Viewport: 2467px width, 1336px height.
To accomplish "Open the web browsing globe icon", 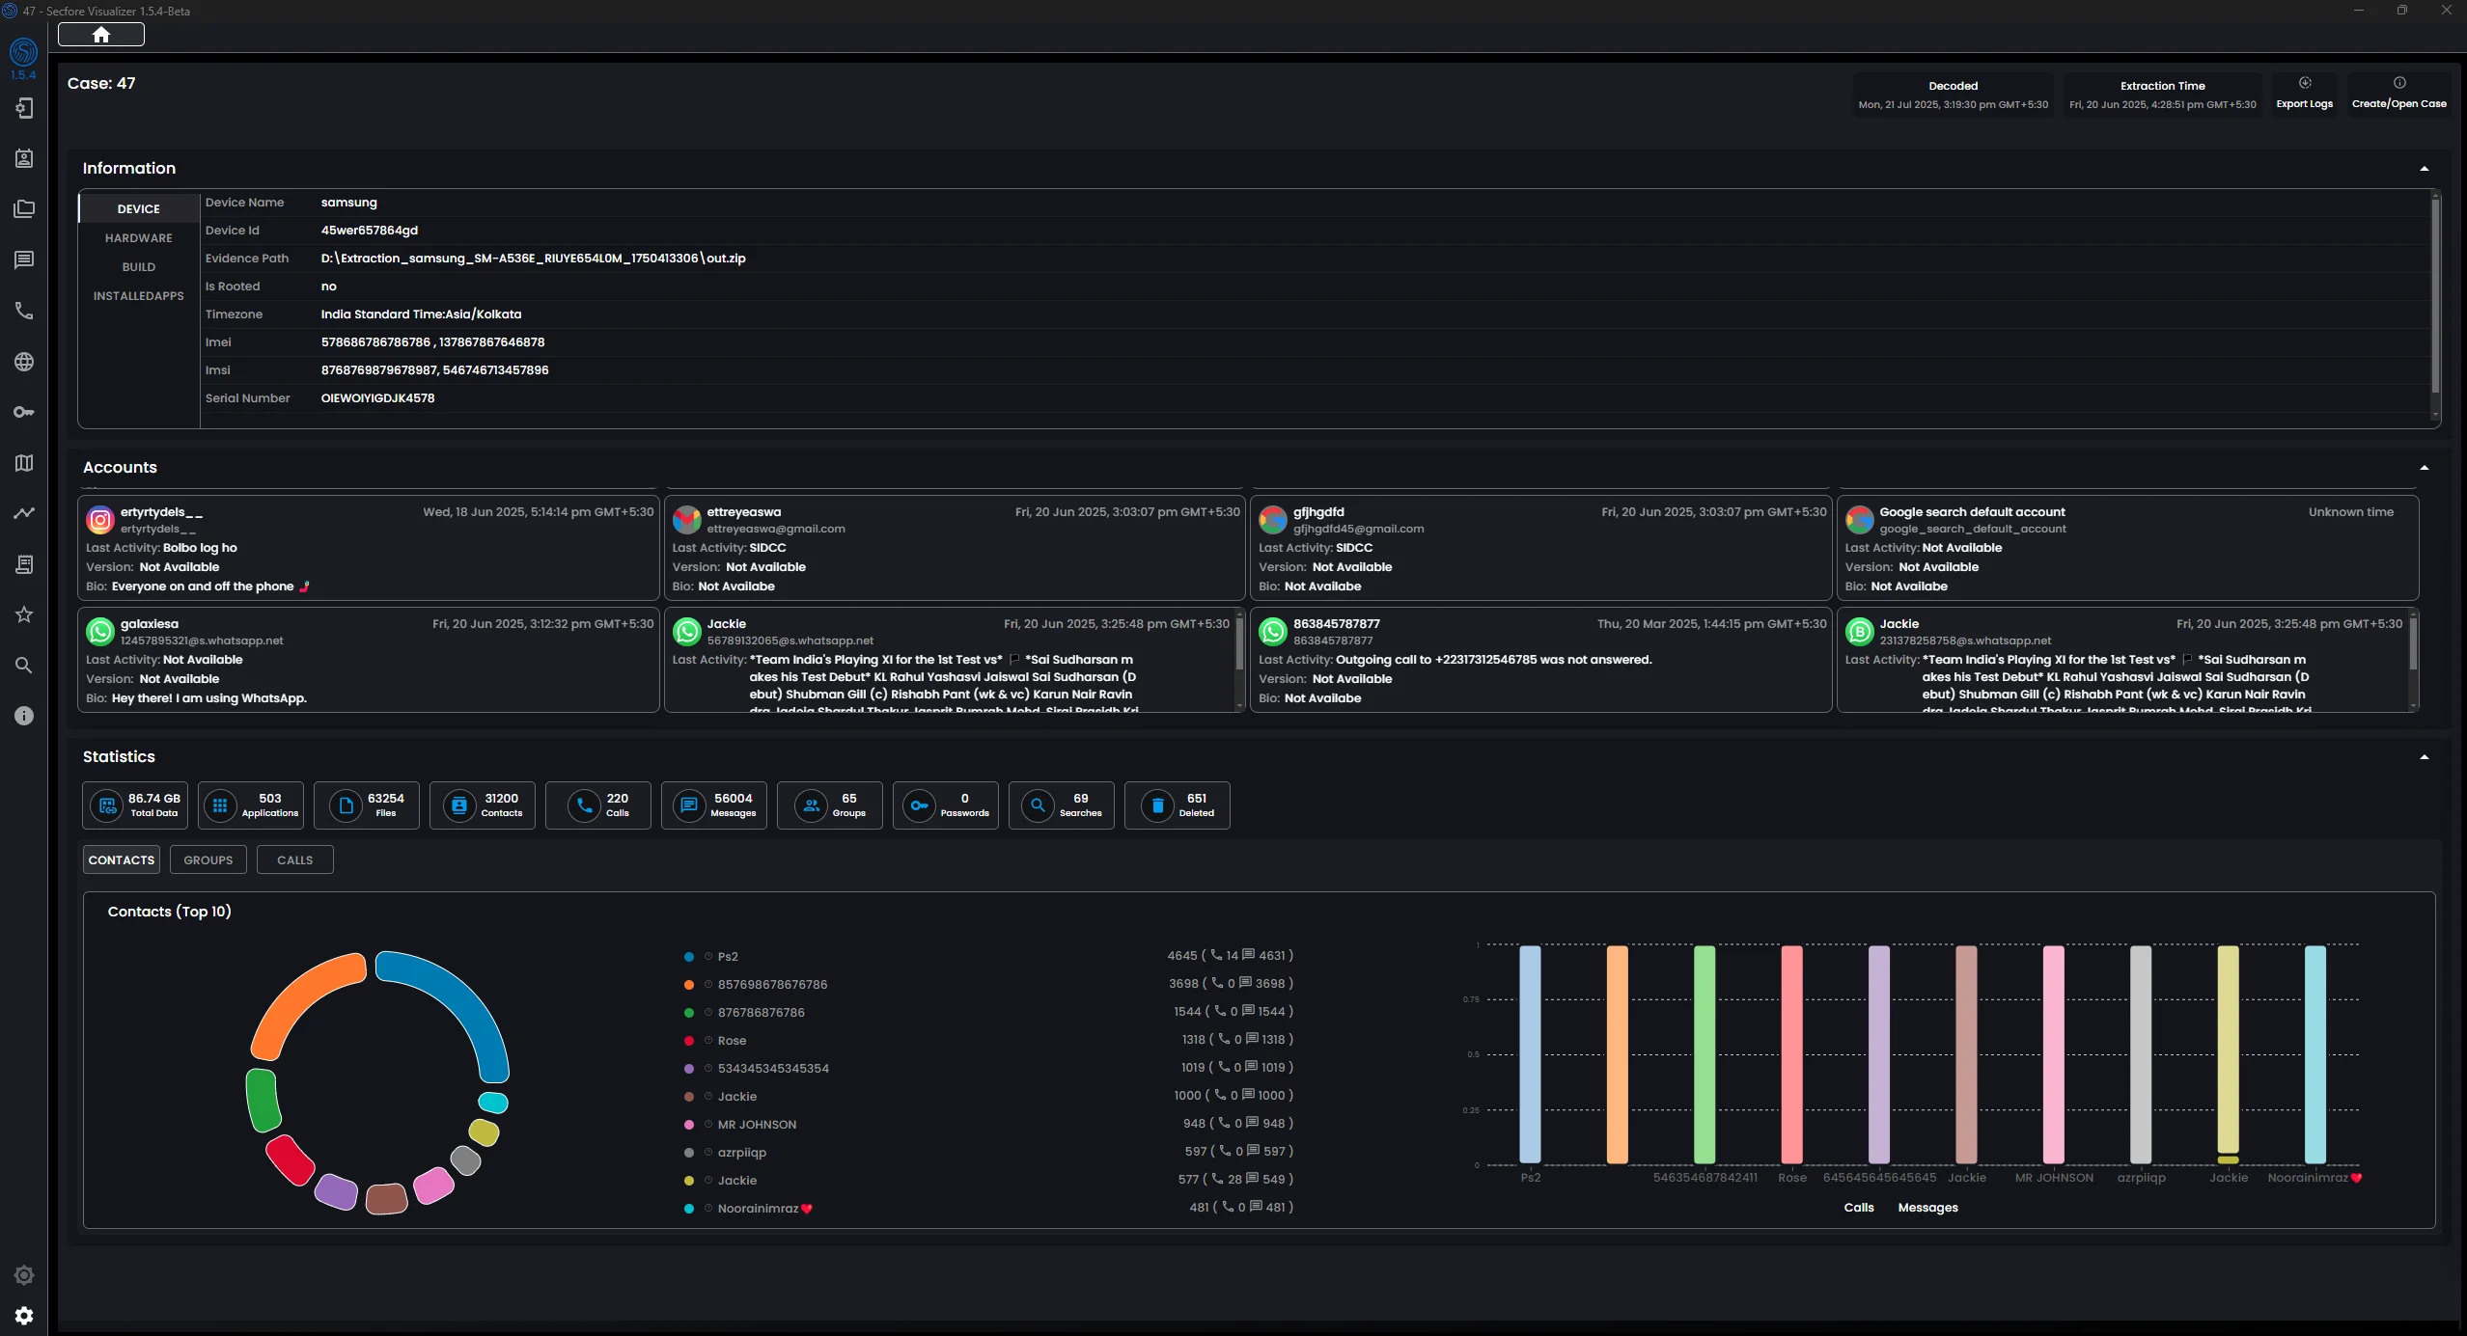I will click(x=24, y=362).
